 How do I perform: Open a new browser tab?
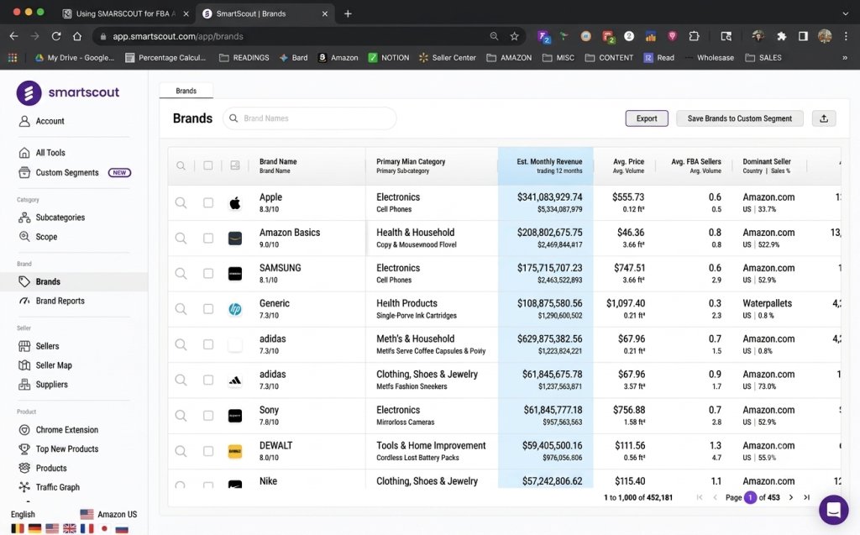(x=348, y=13)
